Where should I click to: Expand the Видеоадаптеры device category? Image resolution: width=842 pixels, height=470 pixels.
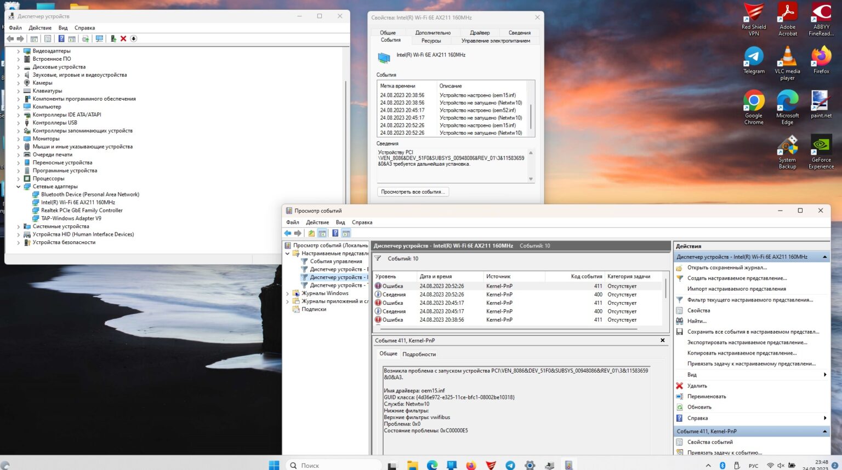click(x=18, y=51)
